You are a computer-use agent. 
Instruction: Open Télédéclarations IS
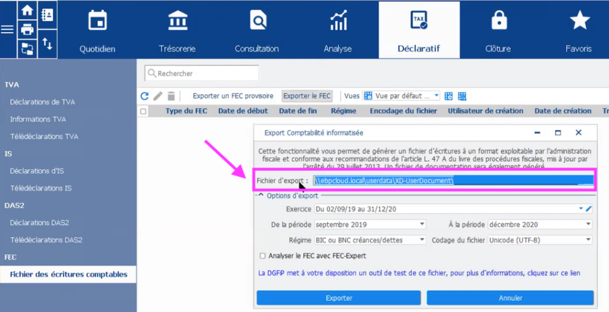41,188
